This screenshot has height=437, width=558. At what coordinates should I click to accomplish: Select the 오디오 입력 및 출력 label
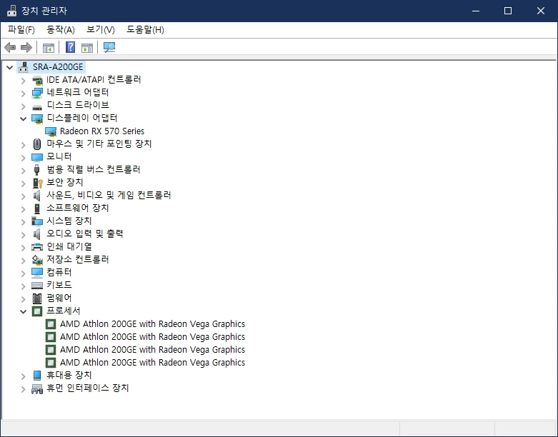85,233
